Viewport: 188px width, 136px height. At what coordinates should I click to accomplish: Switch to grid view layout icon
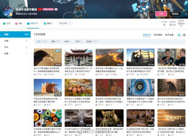click(x=179, y=35)
